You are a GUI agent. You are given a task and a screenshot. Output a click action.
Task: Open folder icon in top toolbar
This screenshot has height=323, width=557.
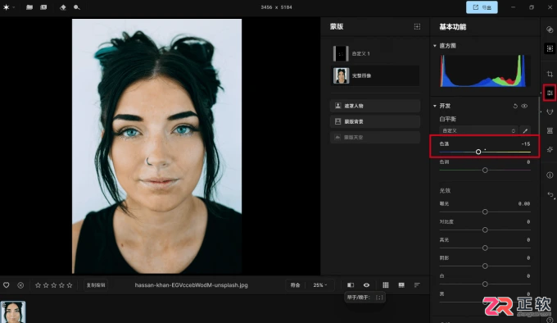point(29,7)
